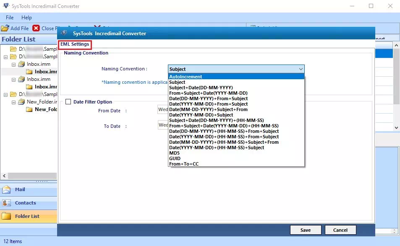Select the MD5 naming option

tap(236, 153)
